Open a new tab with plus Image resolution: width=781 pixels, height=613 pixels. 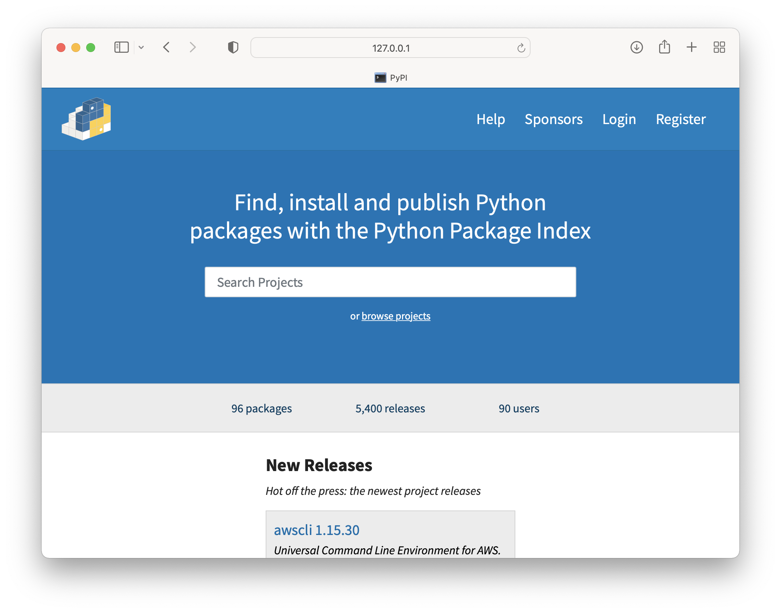tap(691, 47)
